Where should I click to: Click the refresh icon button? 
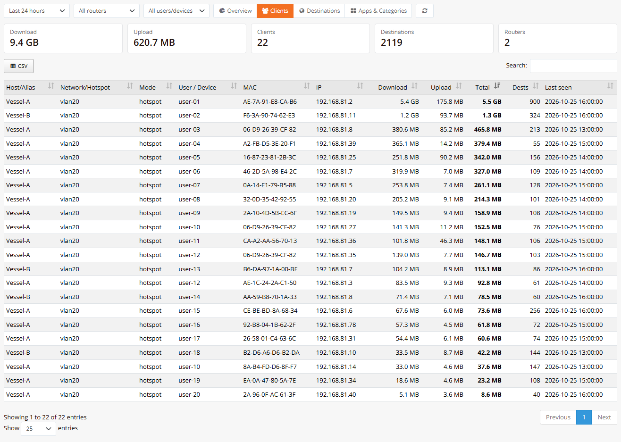(x=425, y=11)
